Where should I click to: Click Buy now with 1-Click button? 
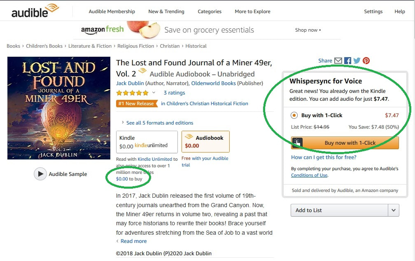click(x=345, y=143)
